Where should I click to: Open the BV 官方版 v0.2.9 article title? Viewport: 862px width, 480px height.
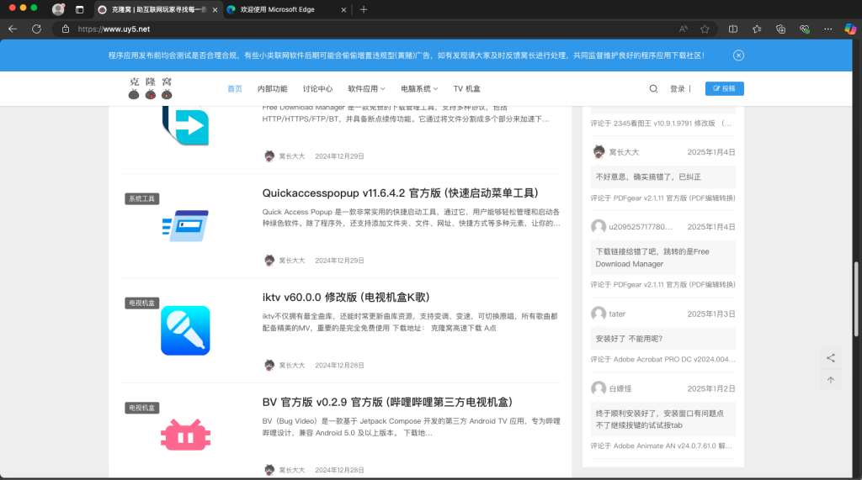[387, 402]
